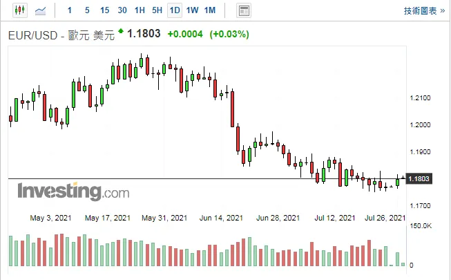The height and width of the screenshot is (280, 451).
Task: Click the tallest green volume bar near Jun 21
Action: click(x=249, y=252)
